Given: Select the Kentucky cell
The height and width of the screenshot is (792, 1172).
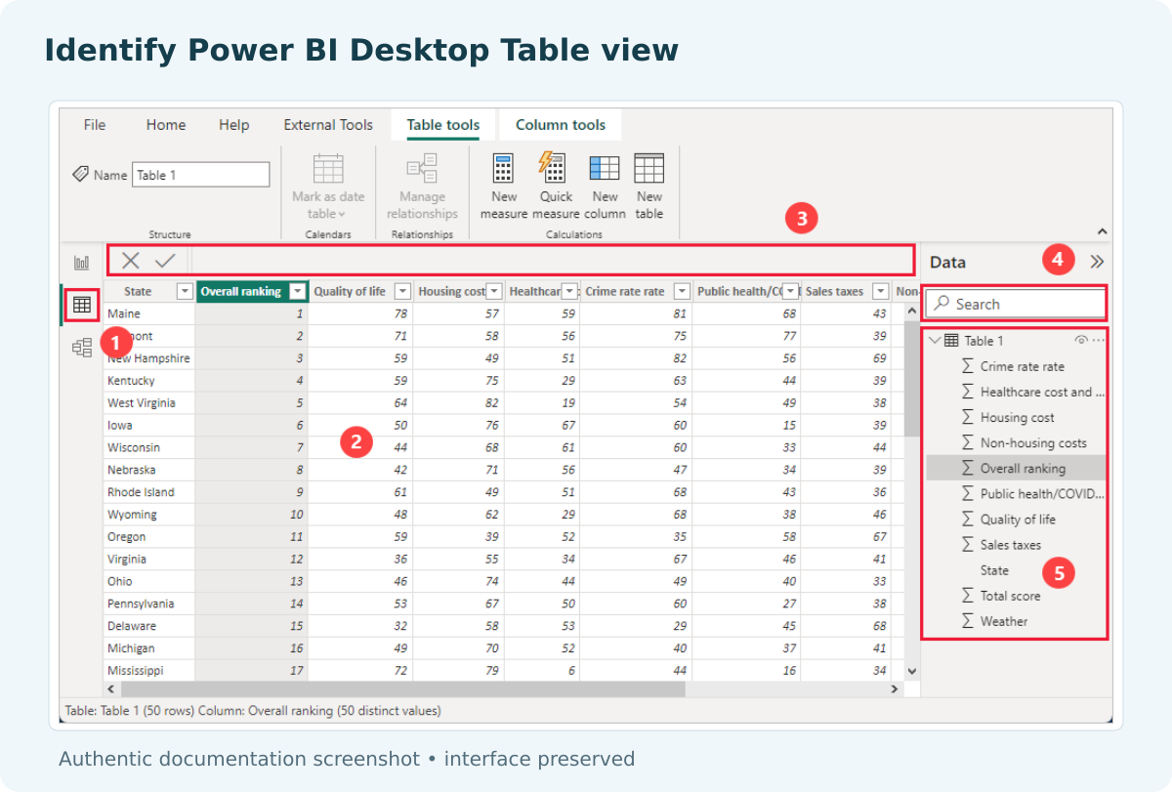Looking at the screenshot, I should pyautogui.click(x=149, y=380).
